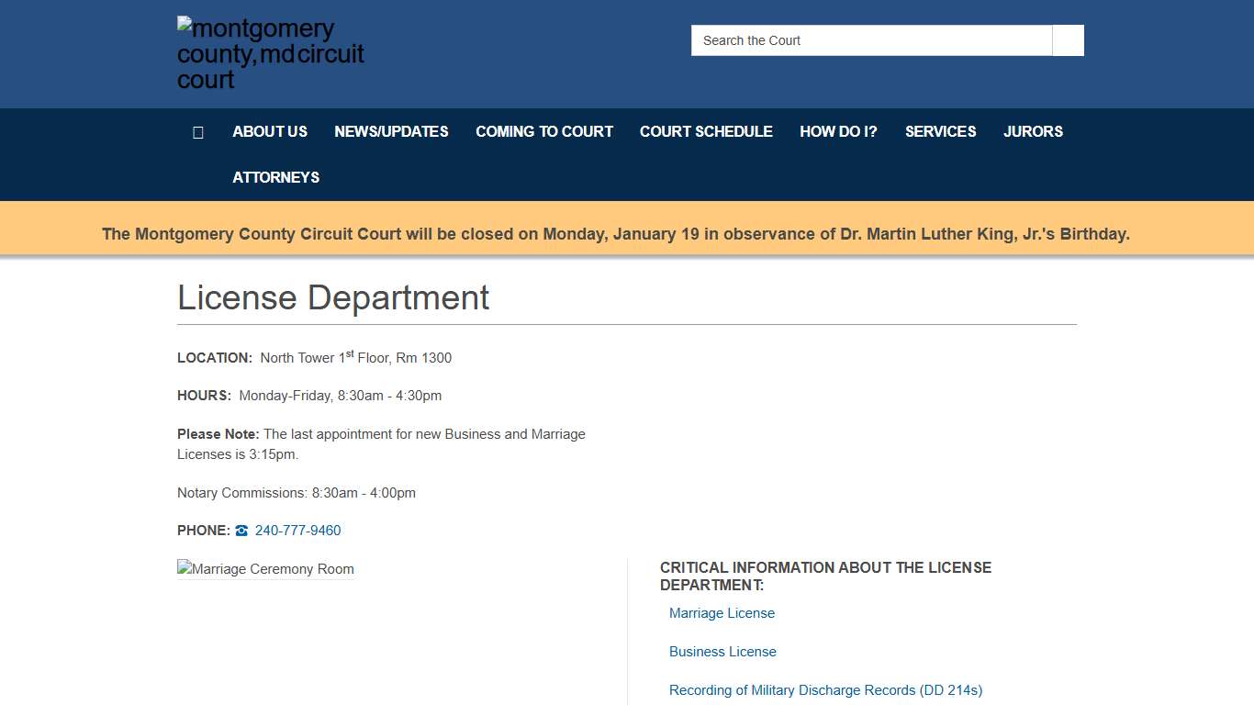Open the Marriage License page
The image size is (1254, 705).
pos(722,613)
